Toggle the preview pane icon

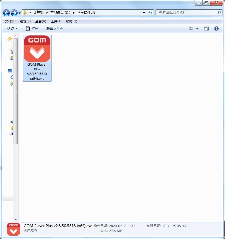coord(206,29)
